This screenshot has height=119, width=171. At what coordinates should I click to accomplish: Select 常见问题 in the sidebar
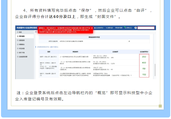(x=22, y=48)
